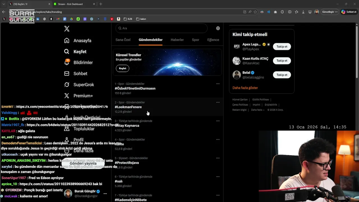Open explore settings gear icon

coord(218,28)
